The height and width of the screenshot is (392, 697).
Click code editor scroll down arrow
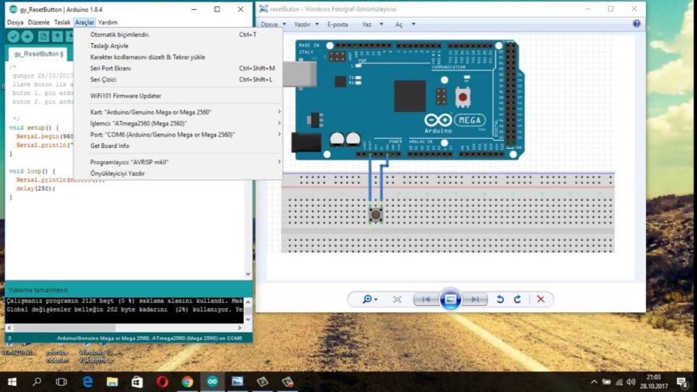(x=248, y=273)
